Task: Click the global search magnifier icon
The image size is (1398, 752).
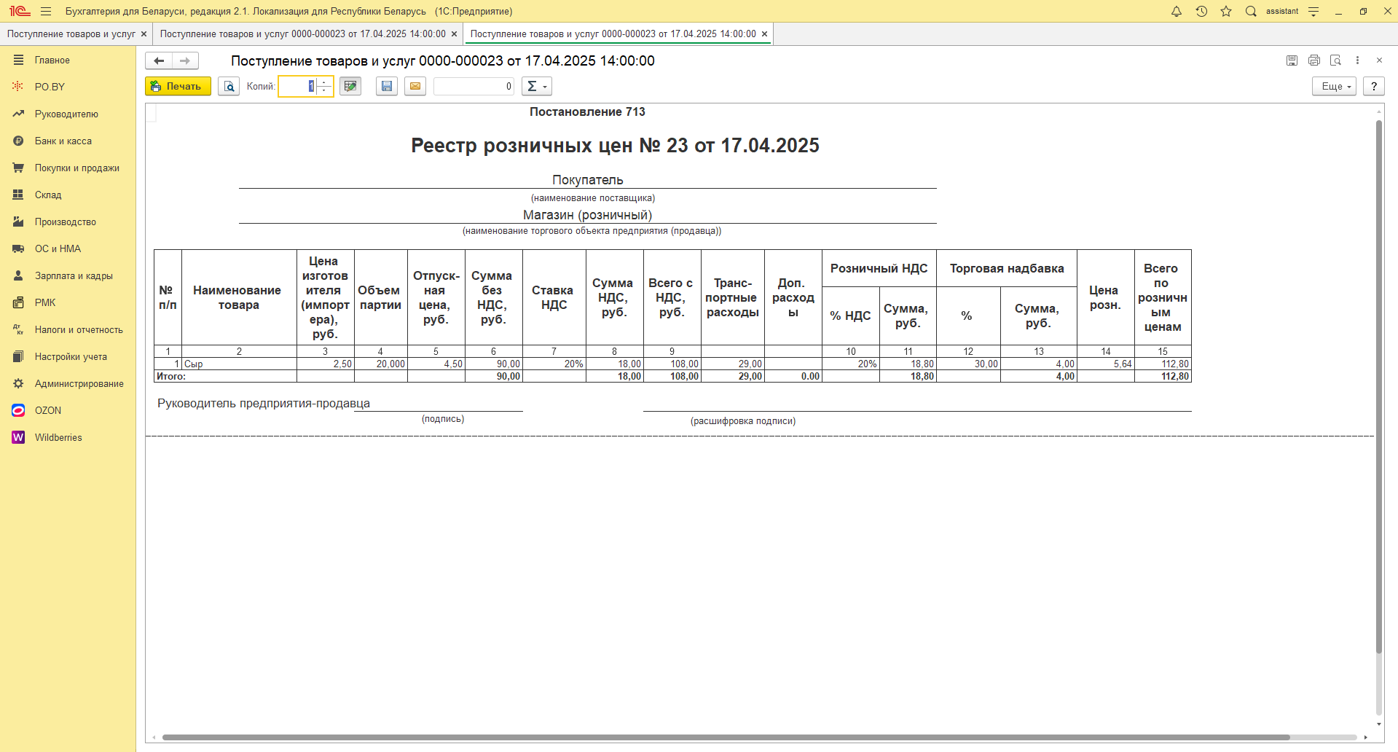Action: pos(1251,12)
